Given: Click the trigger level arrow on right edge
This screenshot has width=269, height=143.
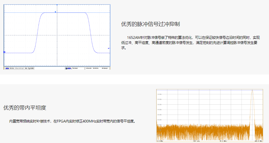Looking at the screenshot, I should (108, 48).
